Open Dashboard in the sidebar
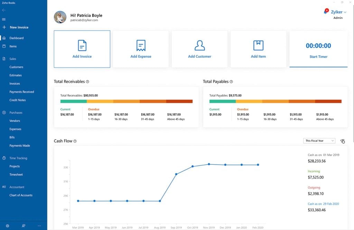The width and height of the screenshot is (354, 230). coord(17,38)
